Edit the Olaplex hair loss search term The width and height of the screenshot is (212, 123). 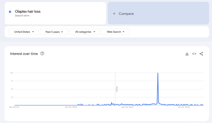(55, 13)
